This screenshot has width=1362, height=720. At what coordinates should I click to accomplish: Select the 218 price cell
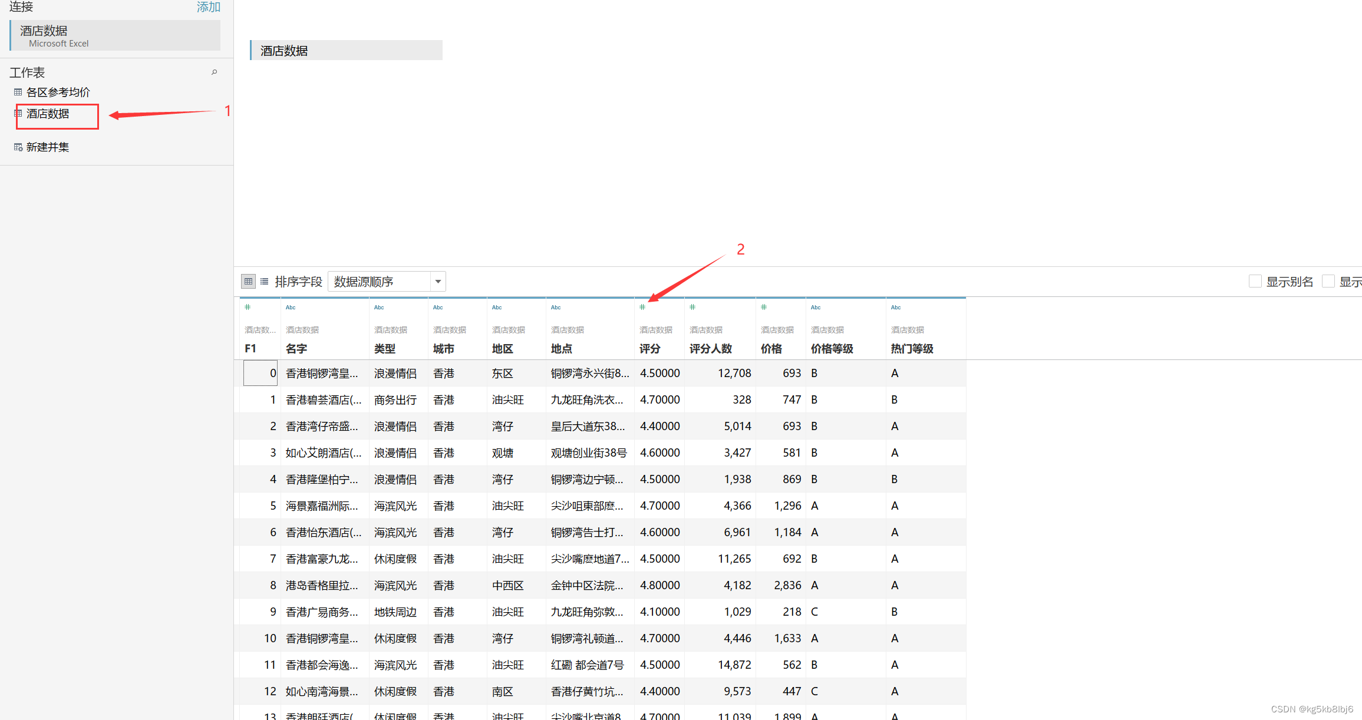tap(781, 612)
